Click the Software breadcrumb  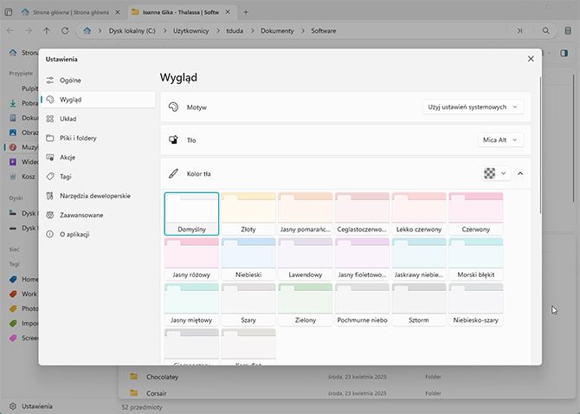click(x=324, y=31)
